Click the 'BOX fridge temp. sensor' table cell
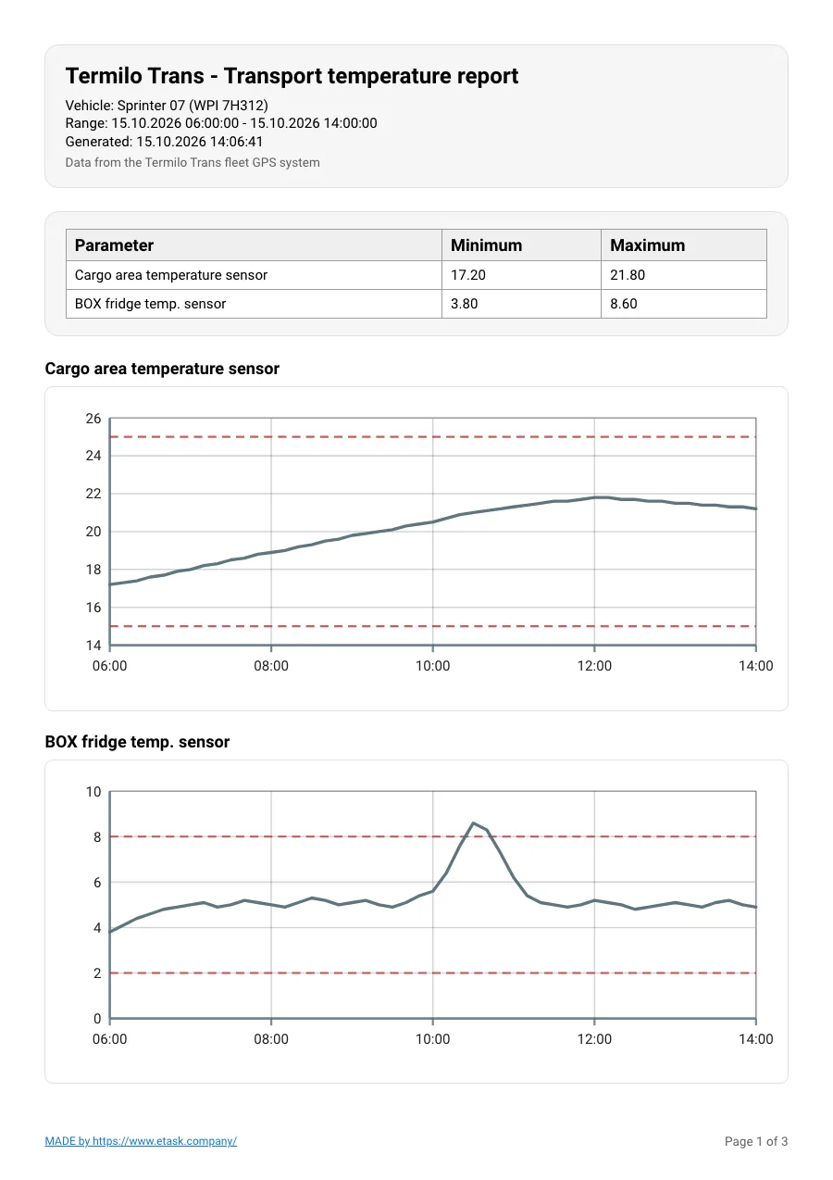The image size is (833, 1180). [x=255, y=304]
